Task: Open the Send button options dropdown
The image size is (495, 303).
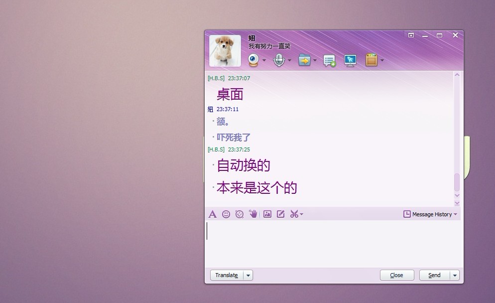Action: [x=454, y=275]
